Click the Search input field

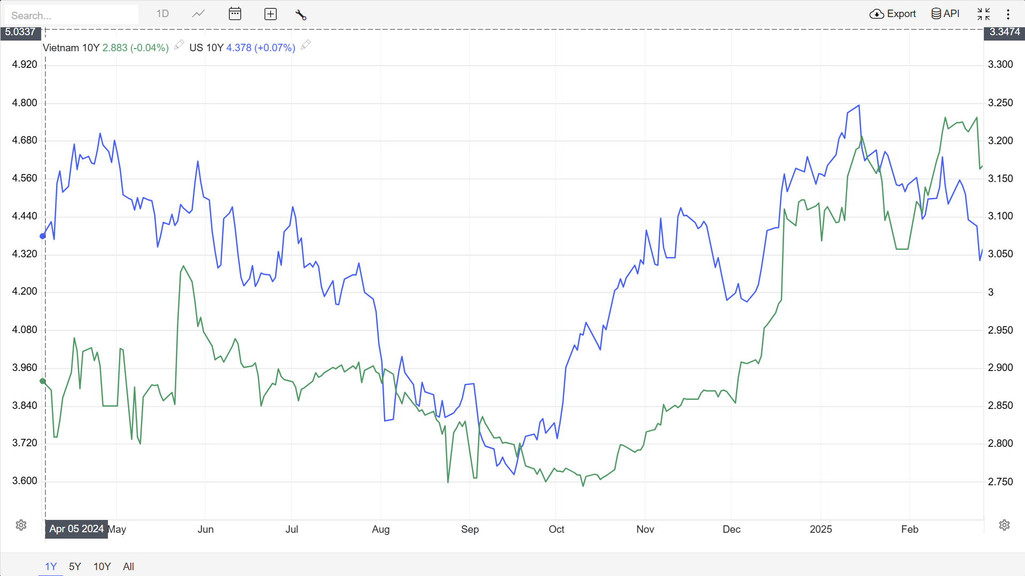[x=71, y=15]
